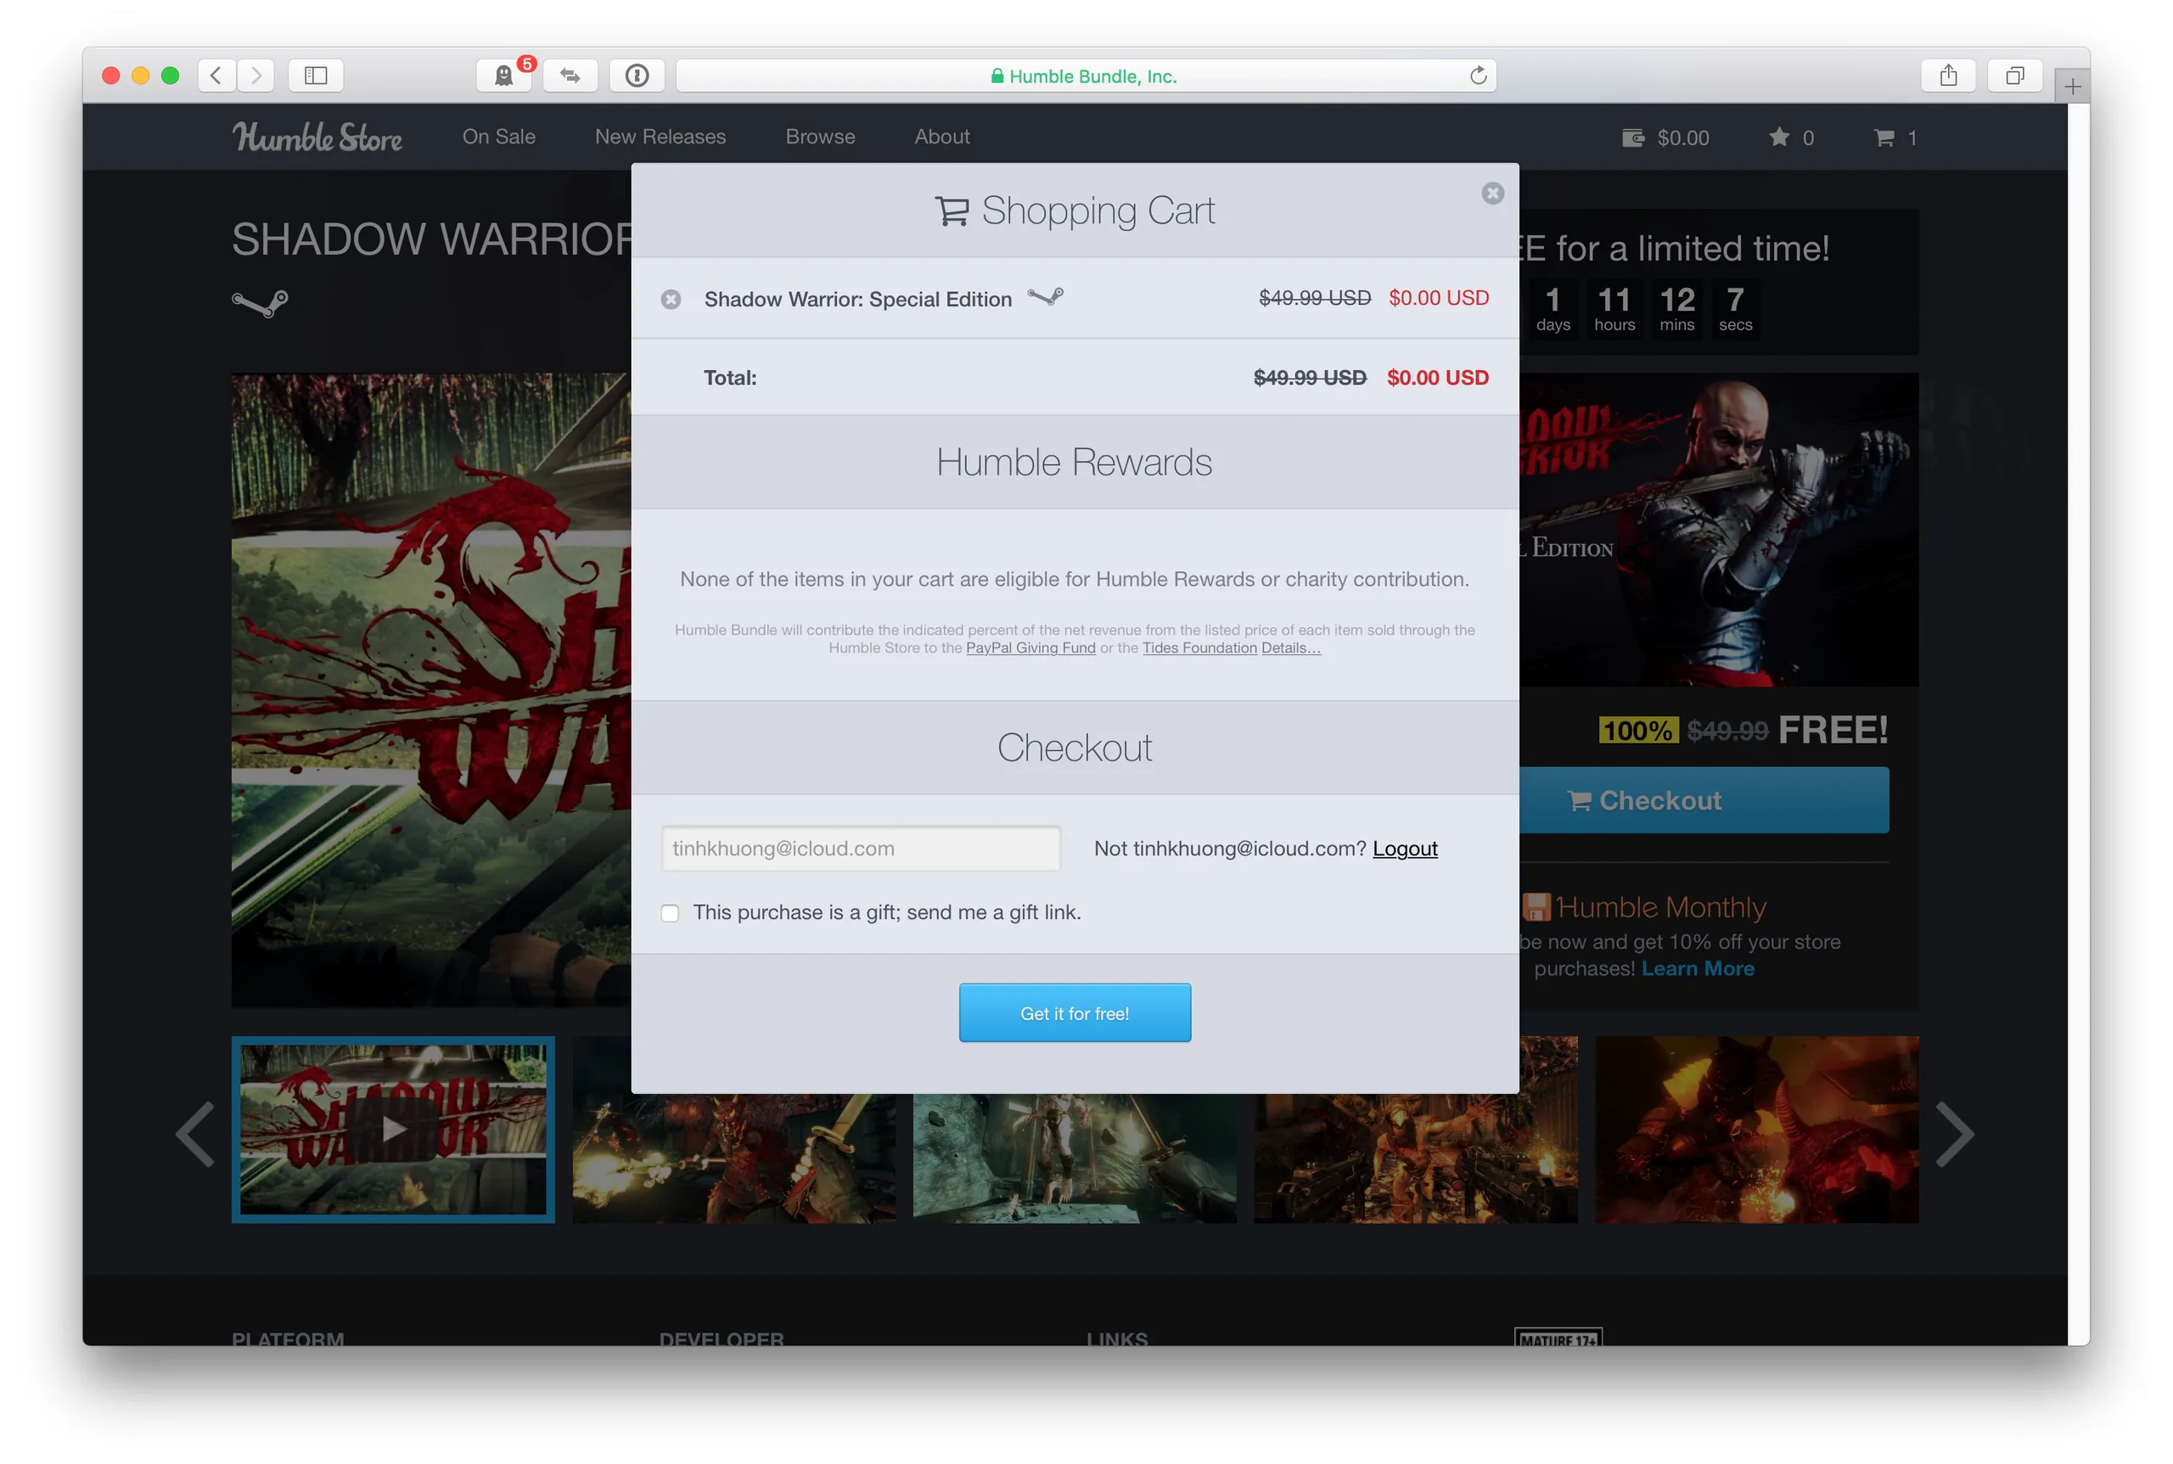Reload the page
The height and width of the screenshot is (1464, 2173).
(1477, 76)
